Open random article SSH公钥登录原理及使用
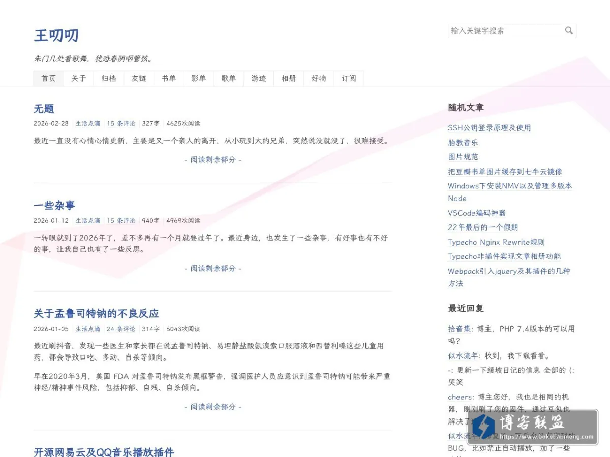This screenshot has width=610, height=457. pyautogui.click(x=490, y=128)
